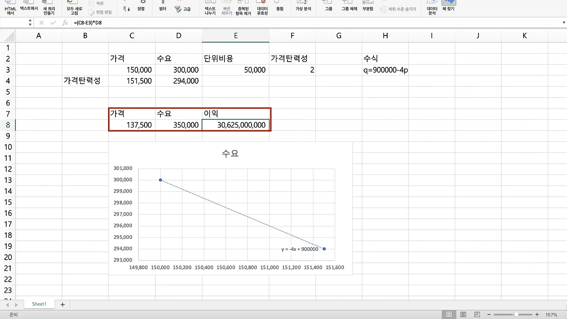Select the 수식 header cell
Image resolution: width=567 pixels, height=319 pixels.
point(385,58)
